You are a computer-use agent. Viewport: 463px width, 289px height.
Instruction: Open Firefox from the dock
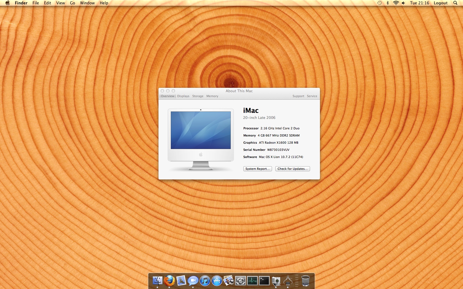[169, 281]
